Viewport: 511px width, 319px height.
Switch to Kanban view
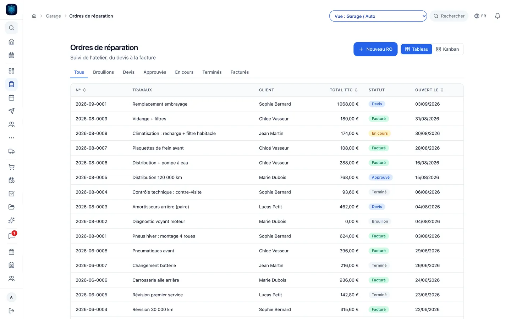447,49
